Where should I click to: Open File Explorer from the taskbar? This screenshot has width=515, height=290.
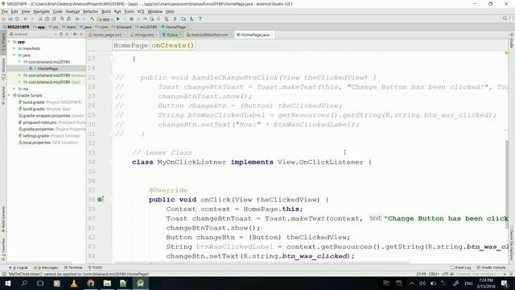pos(107,283)
